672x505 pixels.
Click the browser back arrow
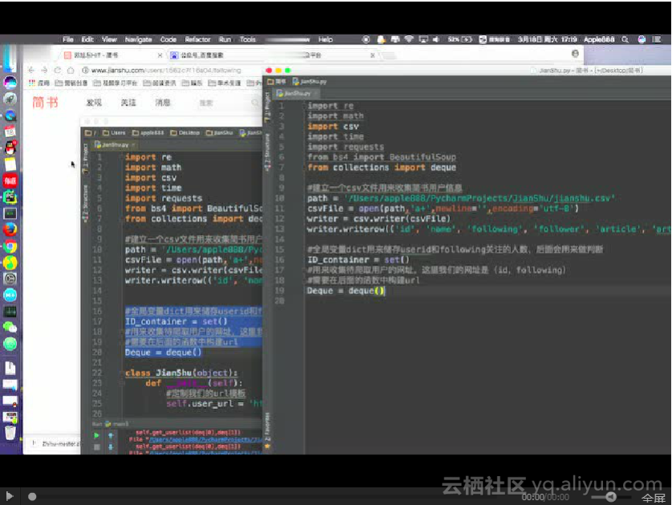click(30, 70)
